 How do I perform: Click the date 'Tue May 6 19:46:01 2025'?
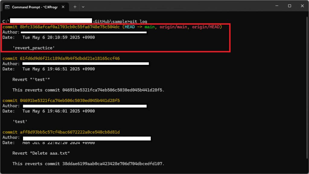(x=51, y=111)
